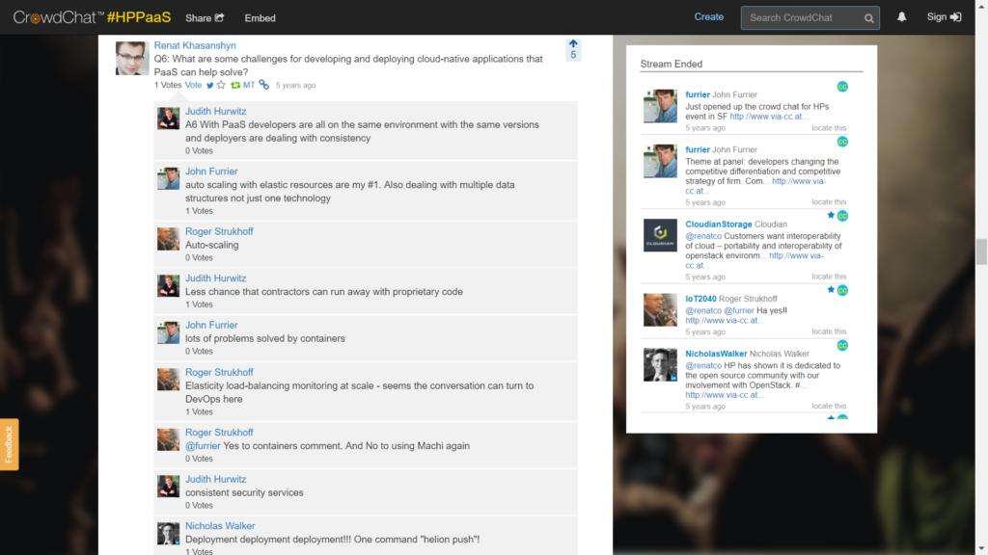
Task: Open the CloudianStorage handle link
Action: [x=718, y=224]
